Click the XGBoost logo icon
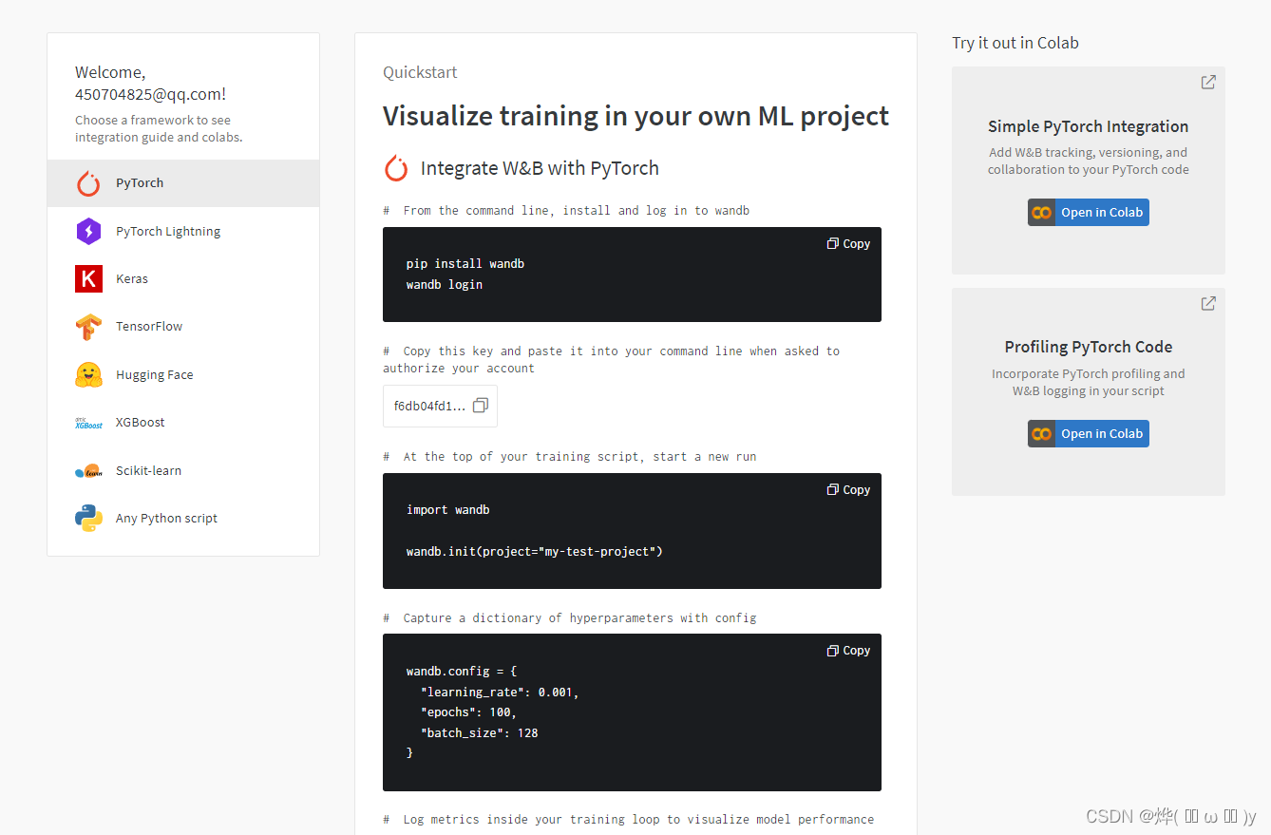1271x835 pixels. click(x=88, y=423)
